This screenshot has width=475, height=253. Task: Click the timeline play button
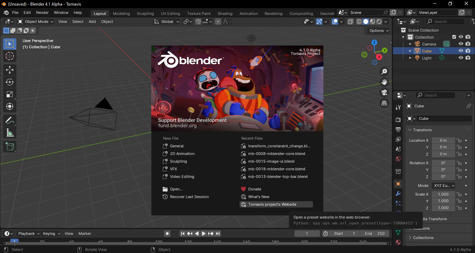click(x=204, y=234)
